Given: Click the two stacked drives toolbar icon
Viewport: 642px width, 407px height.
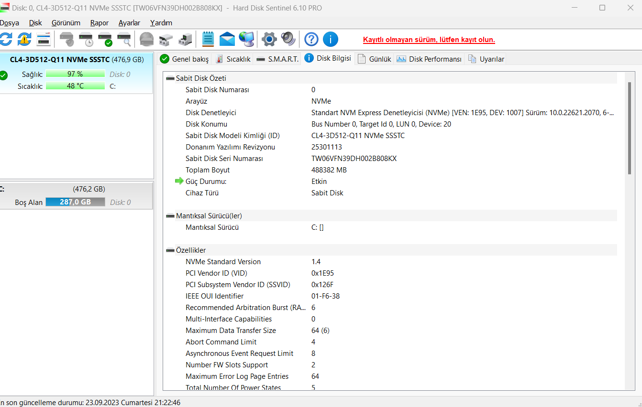Looking at the screenshot, I should [x=166, y=39].
